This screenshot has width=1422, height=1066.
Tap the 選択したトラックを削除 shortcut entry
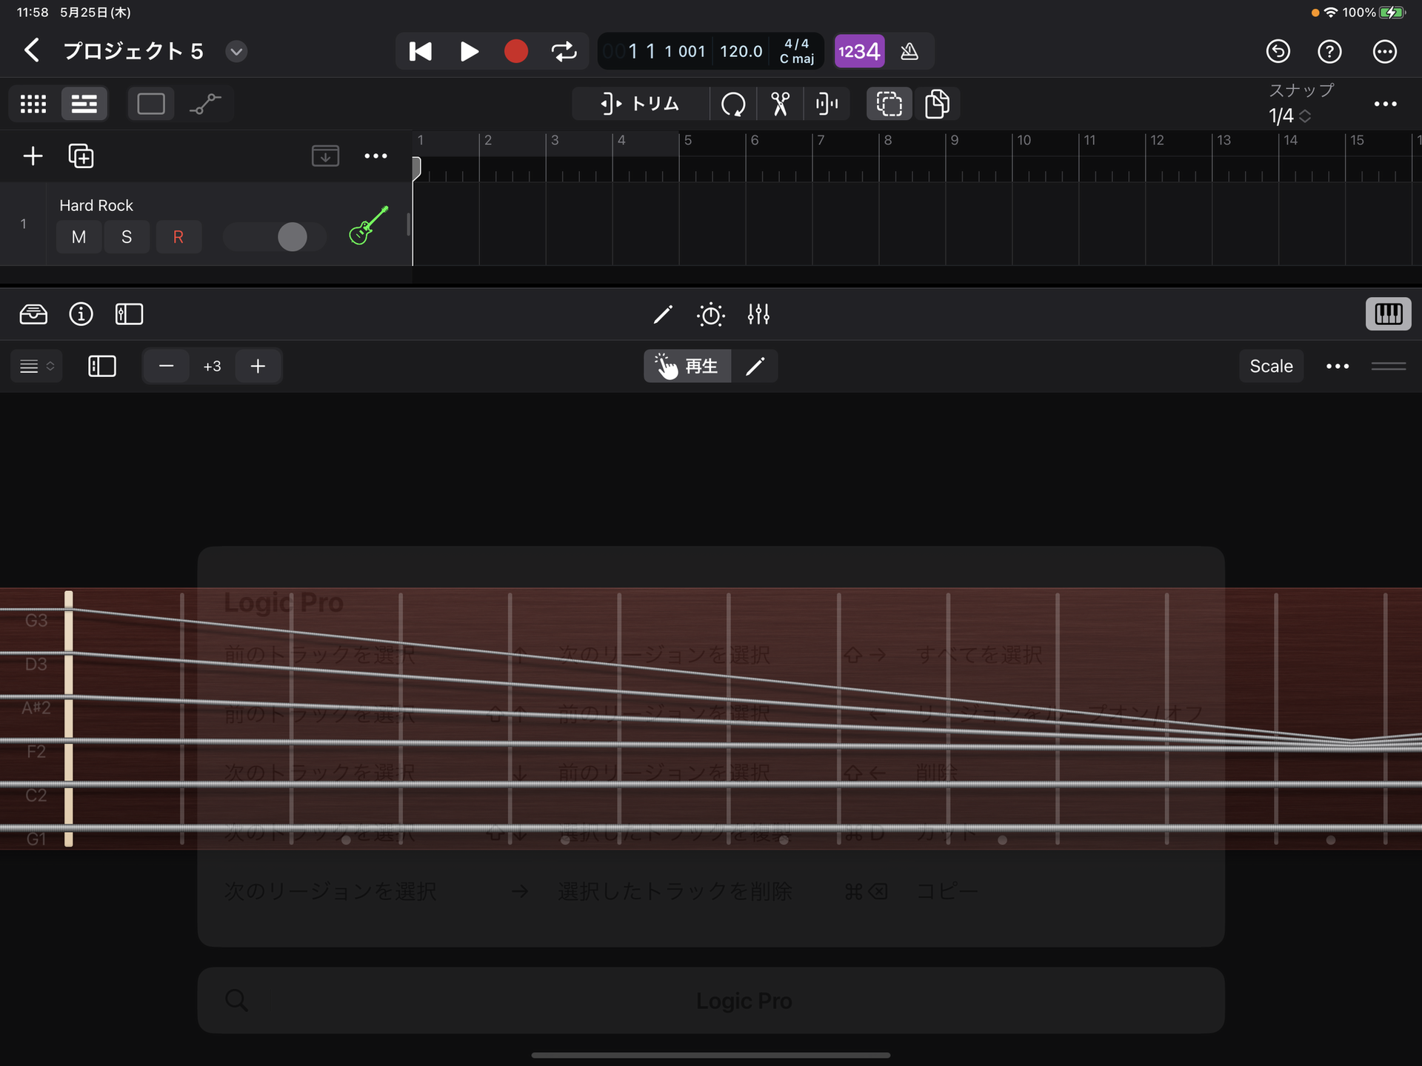coord(675,891)
